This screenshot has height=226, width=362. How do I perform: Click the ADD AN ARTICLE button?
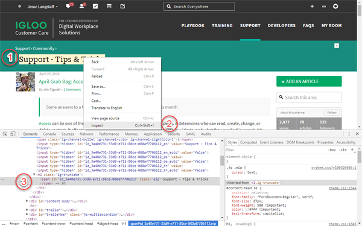point(309,81)
